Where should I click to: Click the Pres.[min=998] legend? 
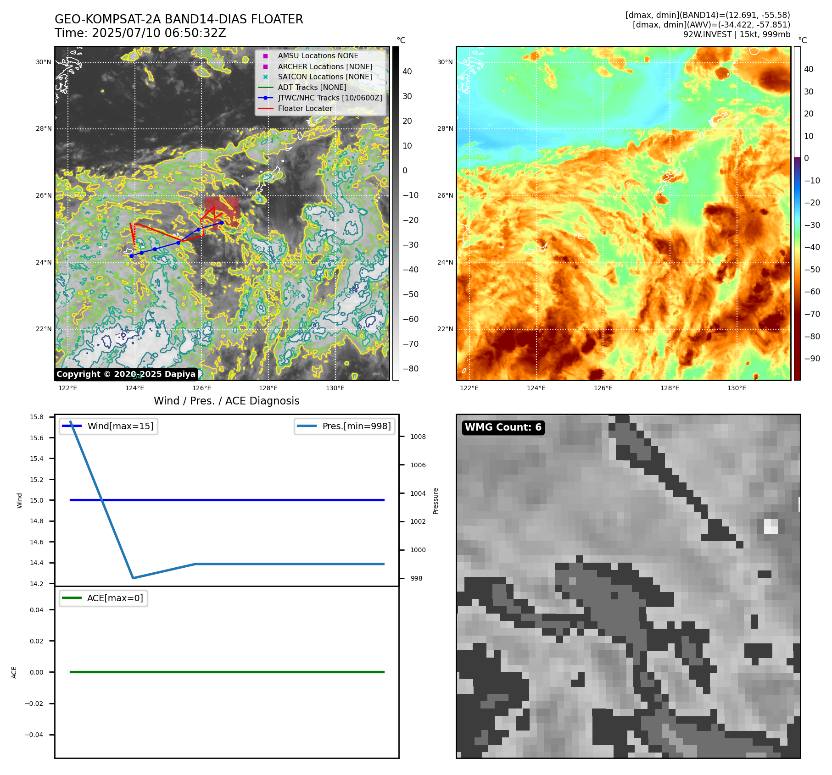coord(345,426)
